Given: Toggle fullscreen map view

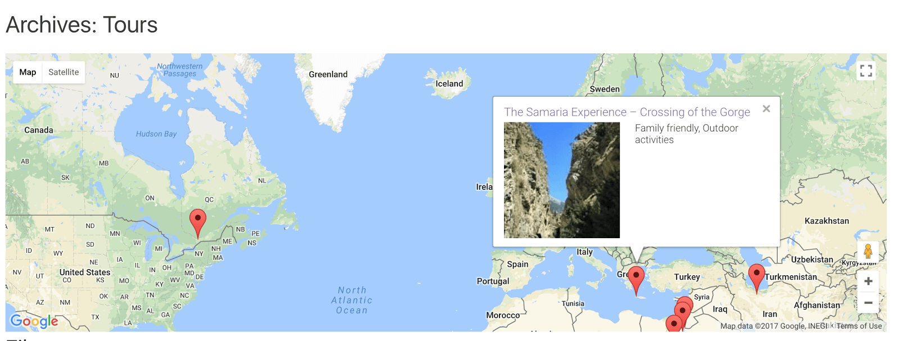Looking at the screenshot, I should click(x=866, y=71).
